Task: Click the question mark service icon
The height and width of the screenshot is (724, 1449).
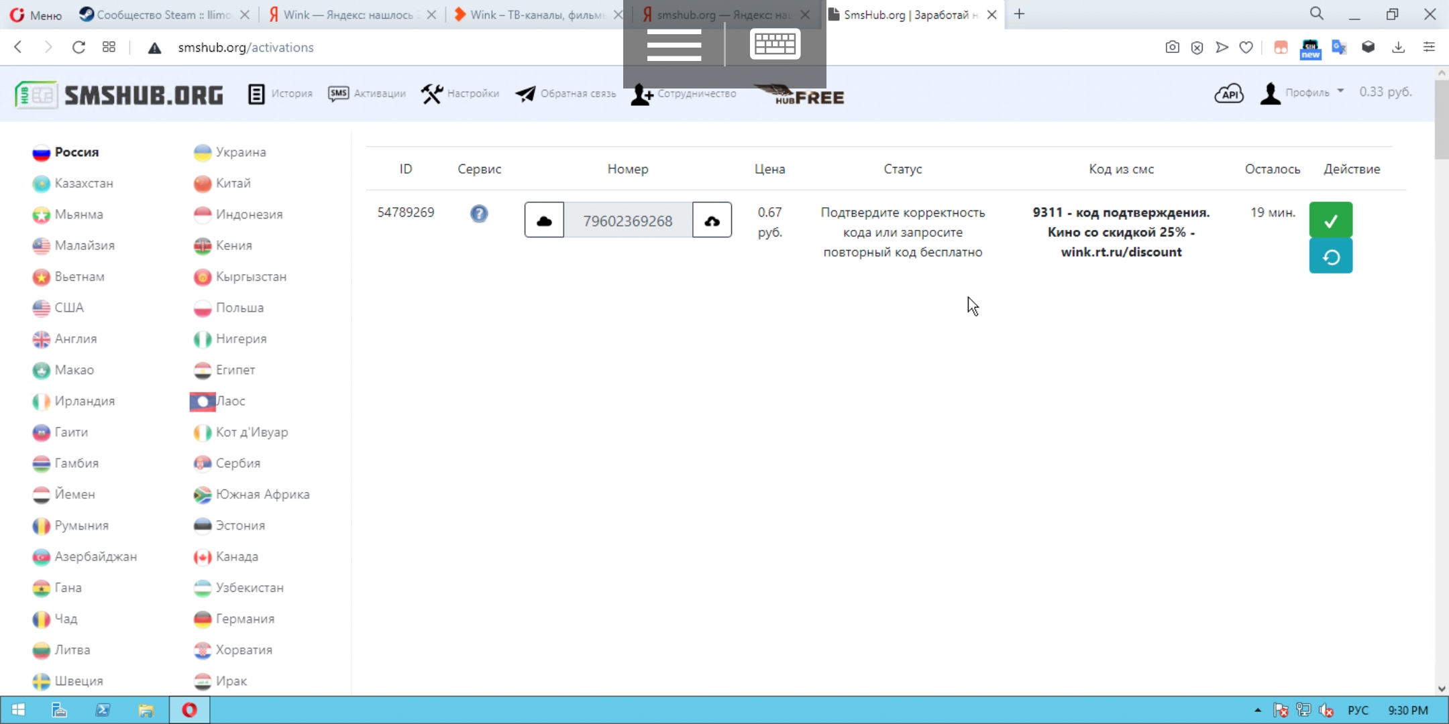Action: 479,214
